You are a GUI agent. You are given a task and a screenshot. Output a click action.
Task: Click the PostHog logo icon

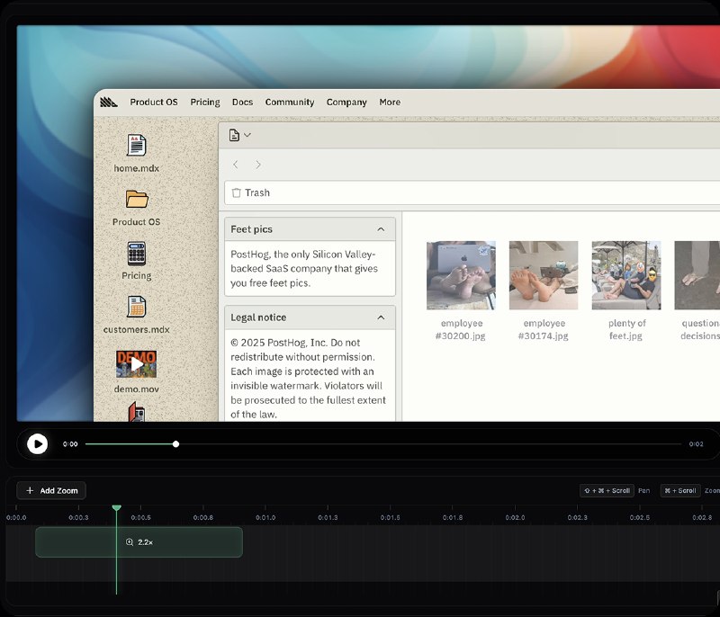point(108,102)
